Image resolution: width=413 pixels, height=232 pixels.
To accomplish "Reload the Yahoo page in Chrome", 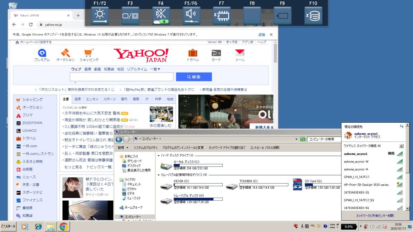I will pos(31,25).
